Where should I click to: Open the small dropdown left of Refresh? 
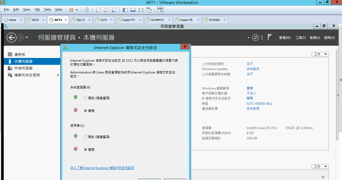click(248, 38)
